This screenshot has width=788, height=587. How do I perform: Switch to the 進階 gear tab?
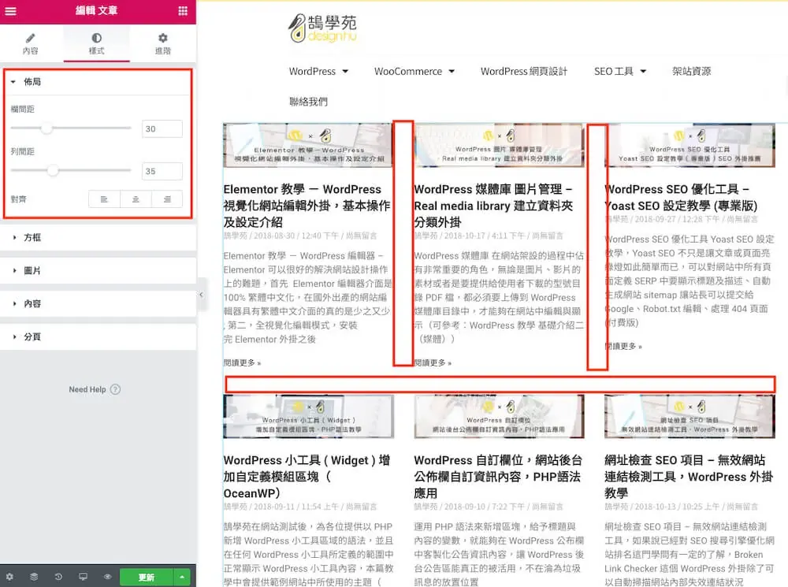163,43
